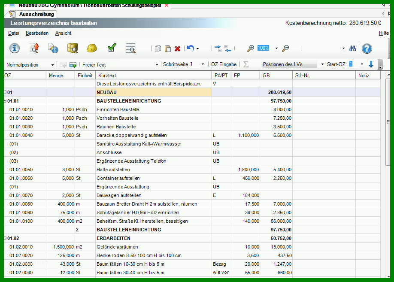Click the zoom out magnifier
The height and width of the screenshot is (282, 394).
click(285, 48)
